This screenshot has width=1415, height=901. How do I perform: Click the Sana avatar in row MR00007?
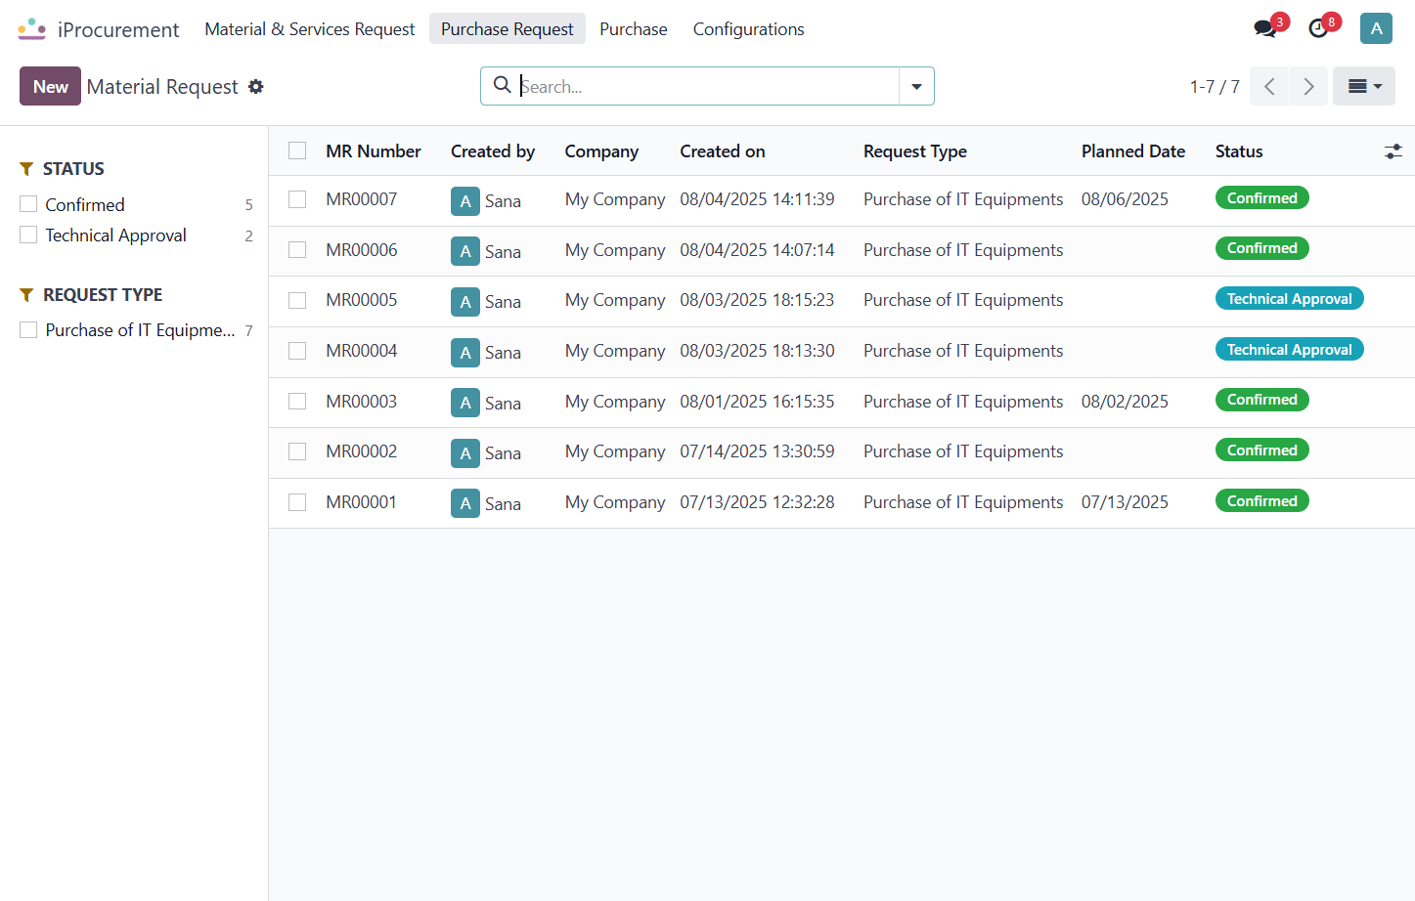tap(465, 201)
